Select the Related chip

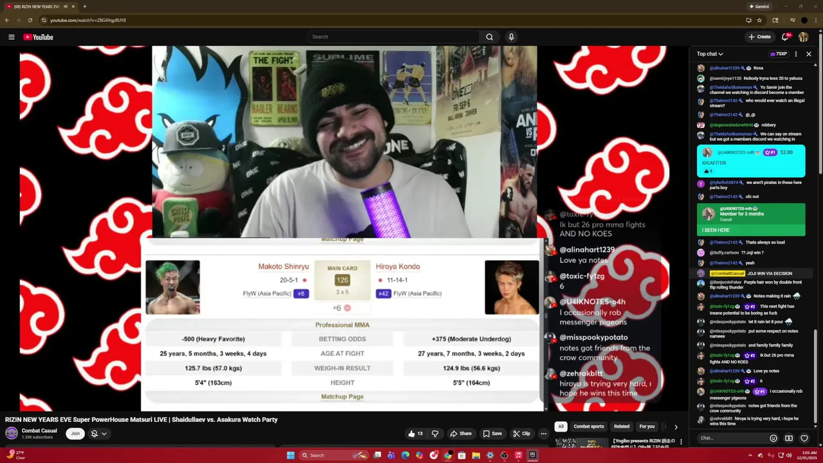click(622, 426)
